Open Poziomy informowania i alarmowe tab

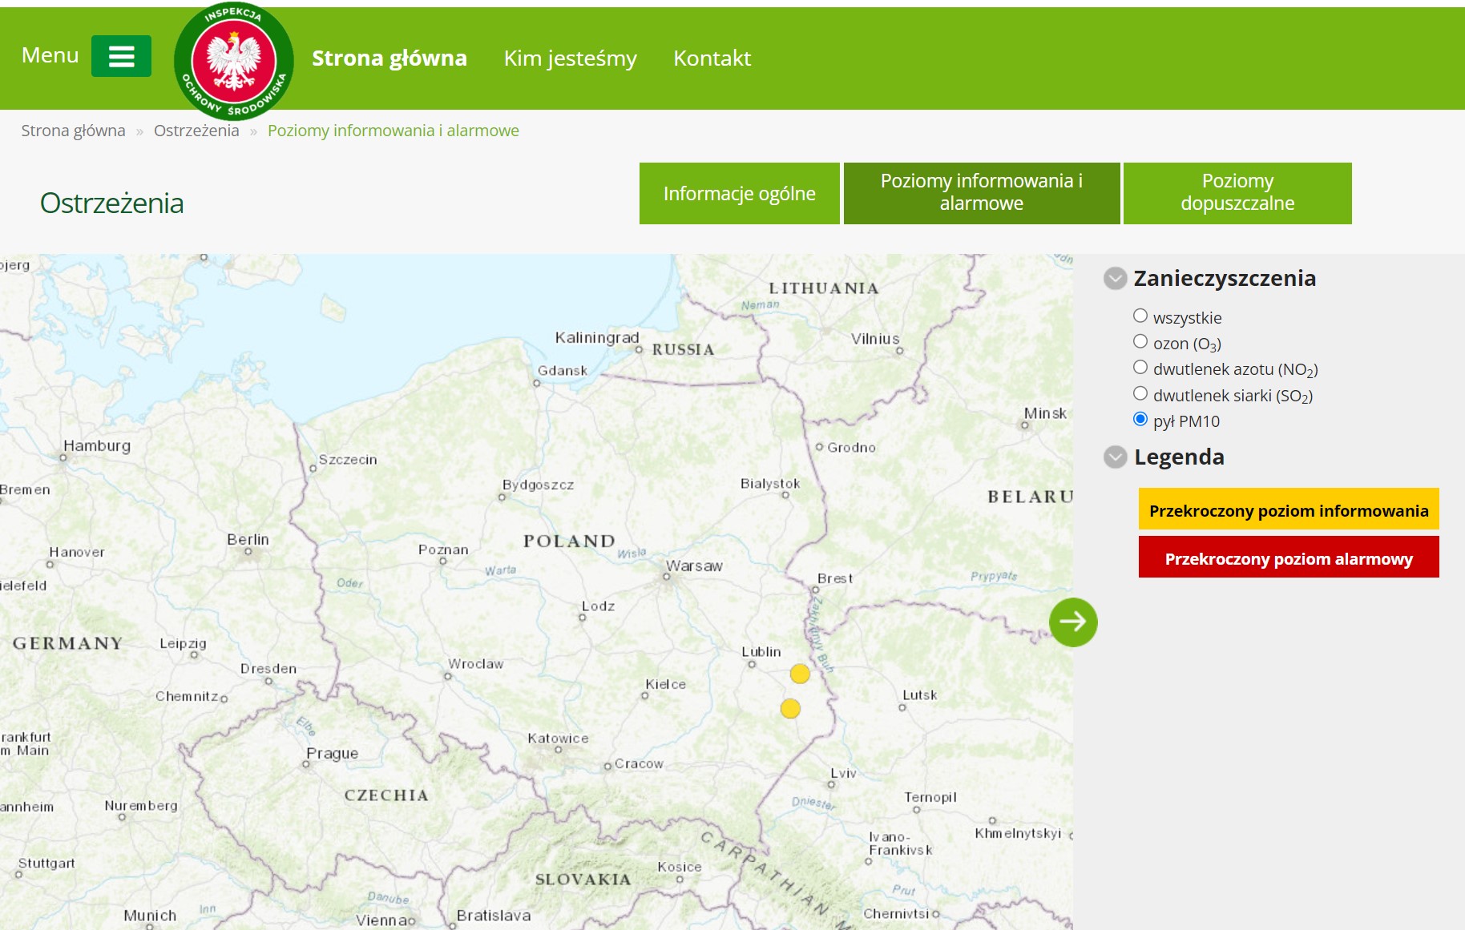(x=981, y=193)
